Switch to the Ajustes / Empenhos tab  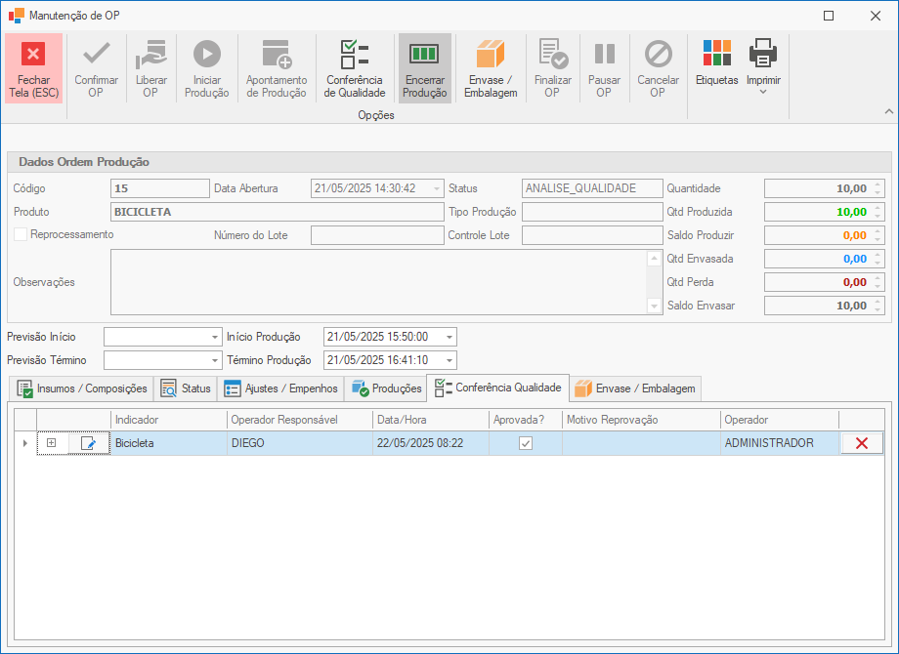coord(280,388)
